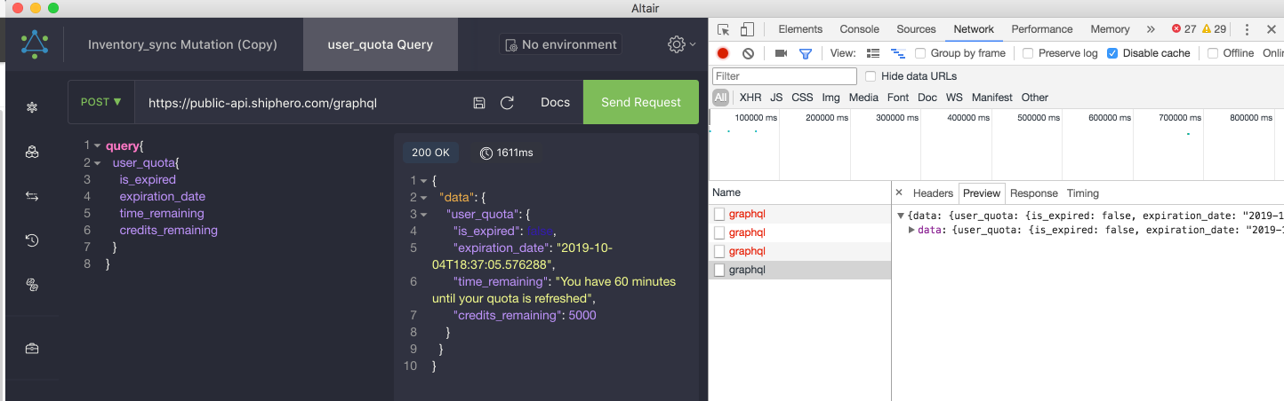Clear the network log
Image resolution: width=1284 pixels, height=401 pixels.
coord(748,53)
